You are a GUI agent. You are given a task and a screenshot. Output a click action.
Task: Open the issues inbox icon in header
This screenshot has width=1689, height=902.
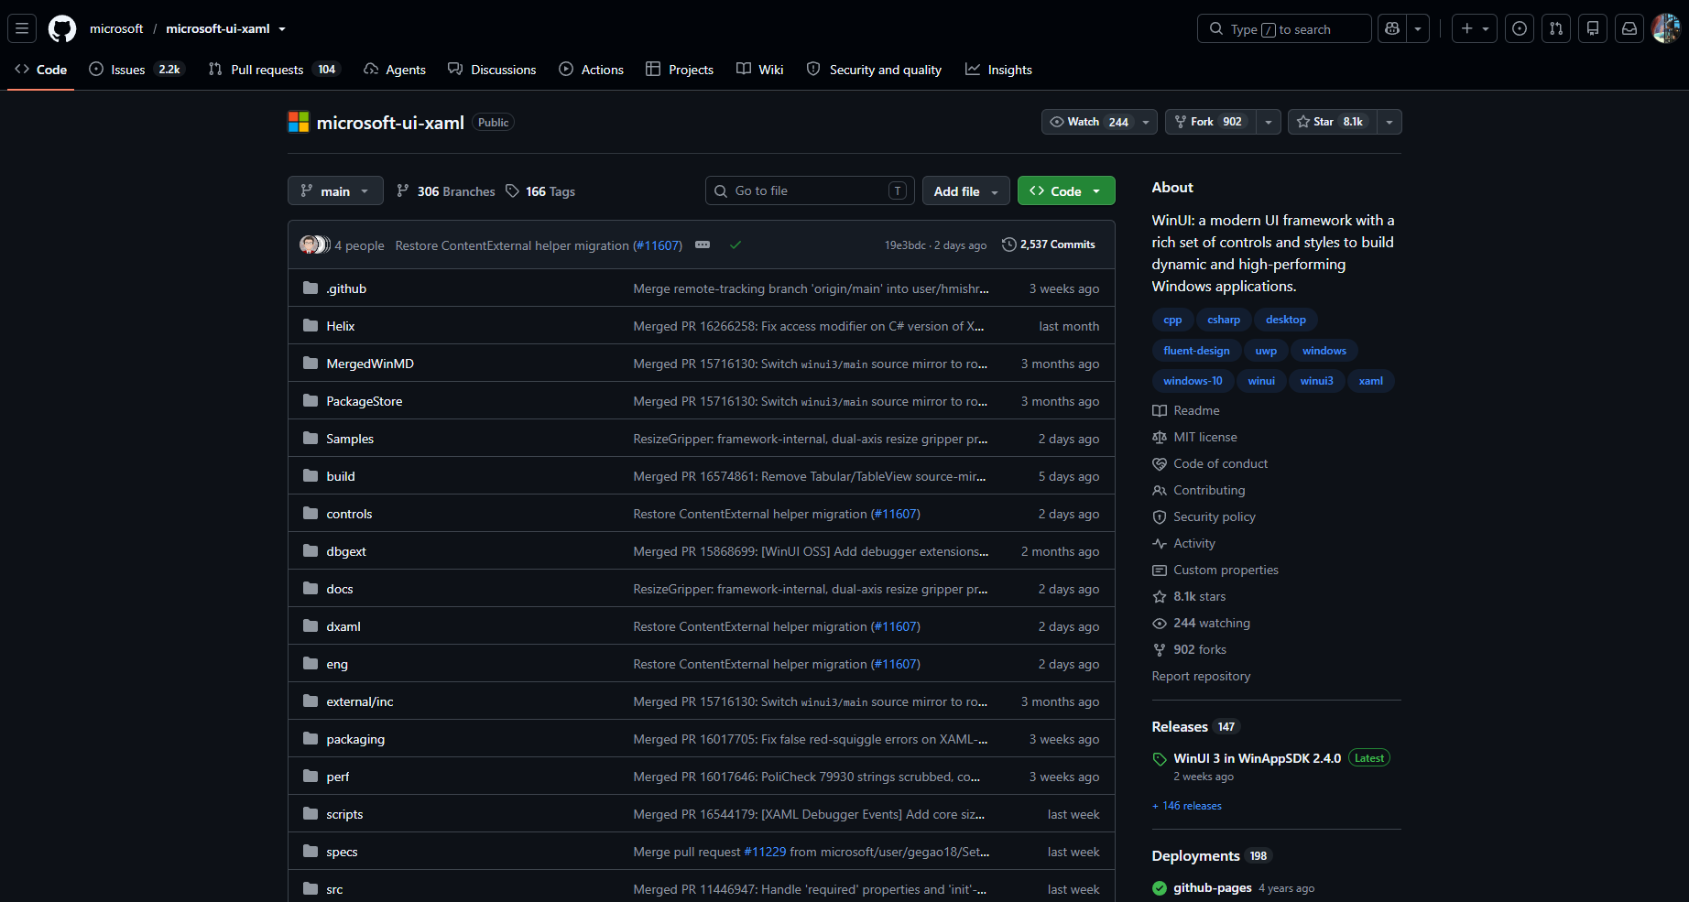tap(1520, 28)
